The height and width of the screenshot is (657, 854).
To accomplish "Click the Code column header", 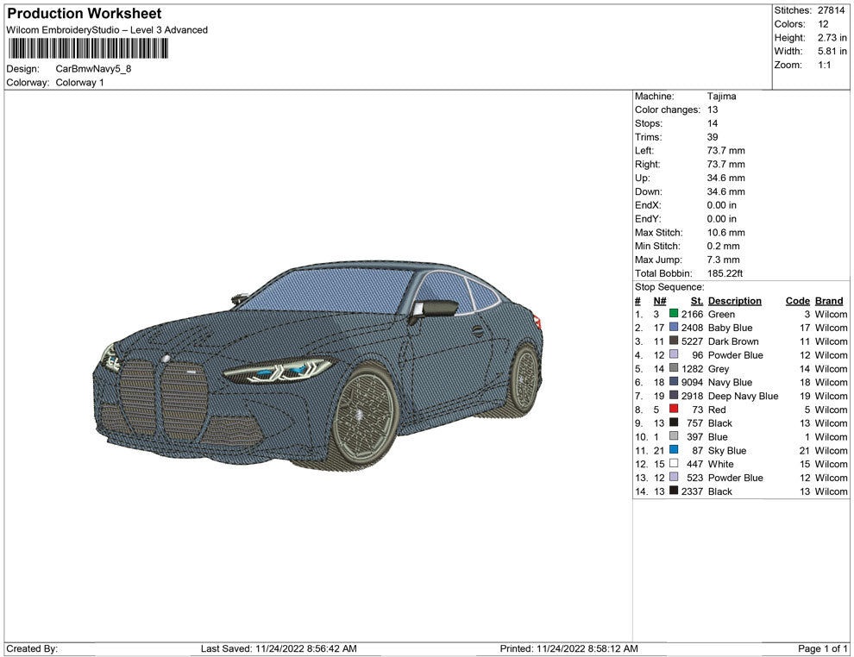I will click(797, 301).
